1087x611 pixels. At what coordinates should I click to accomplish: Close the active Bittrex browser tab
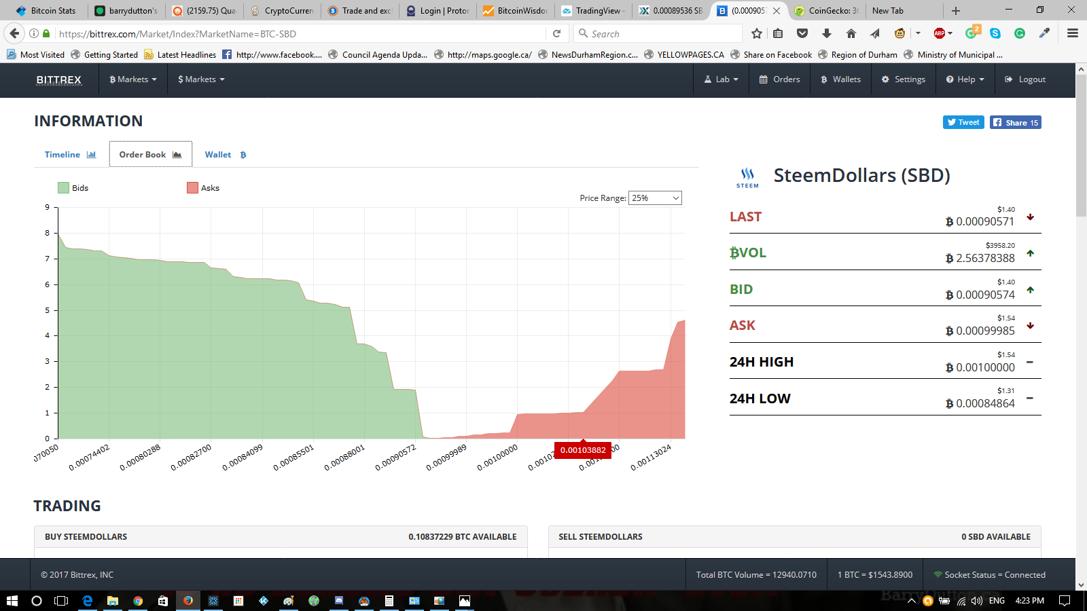777,11
